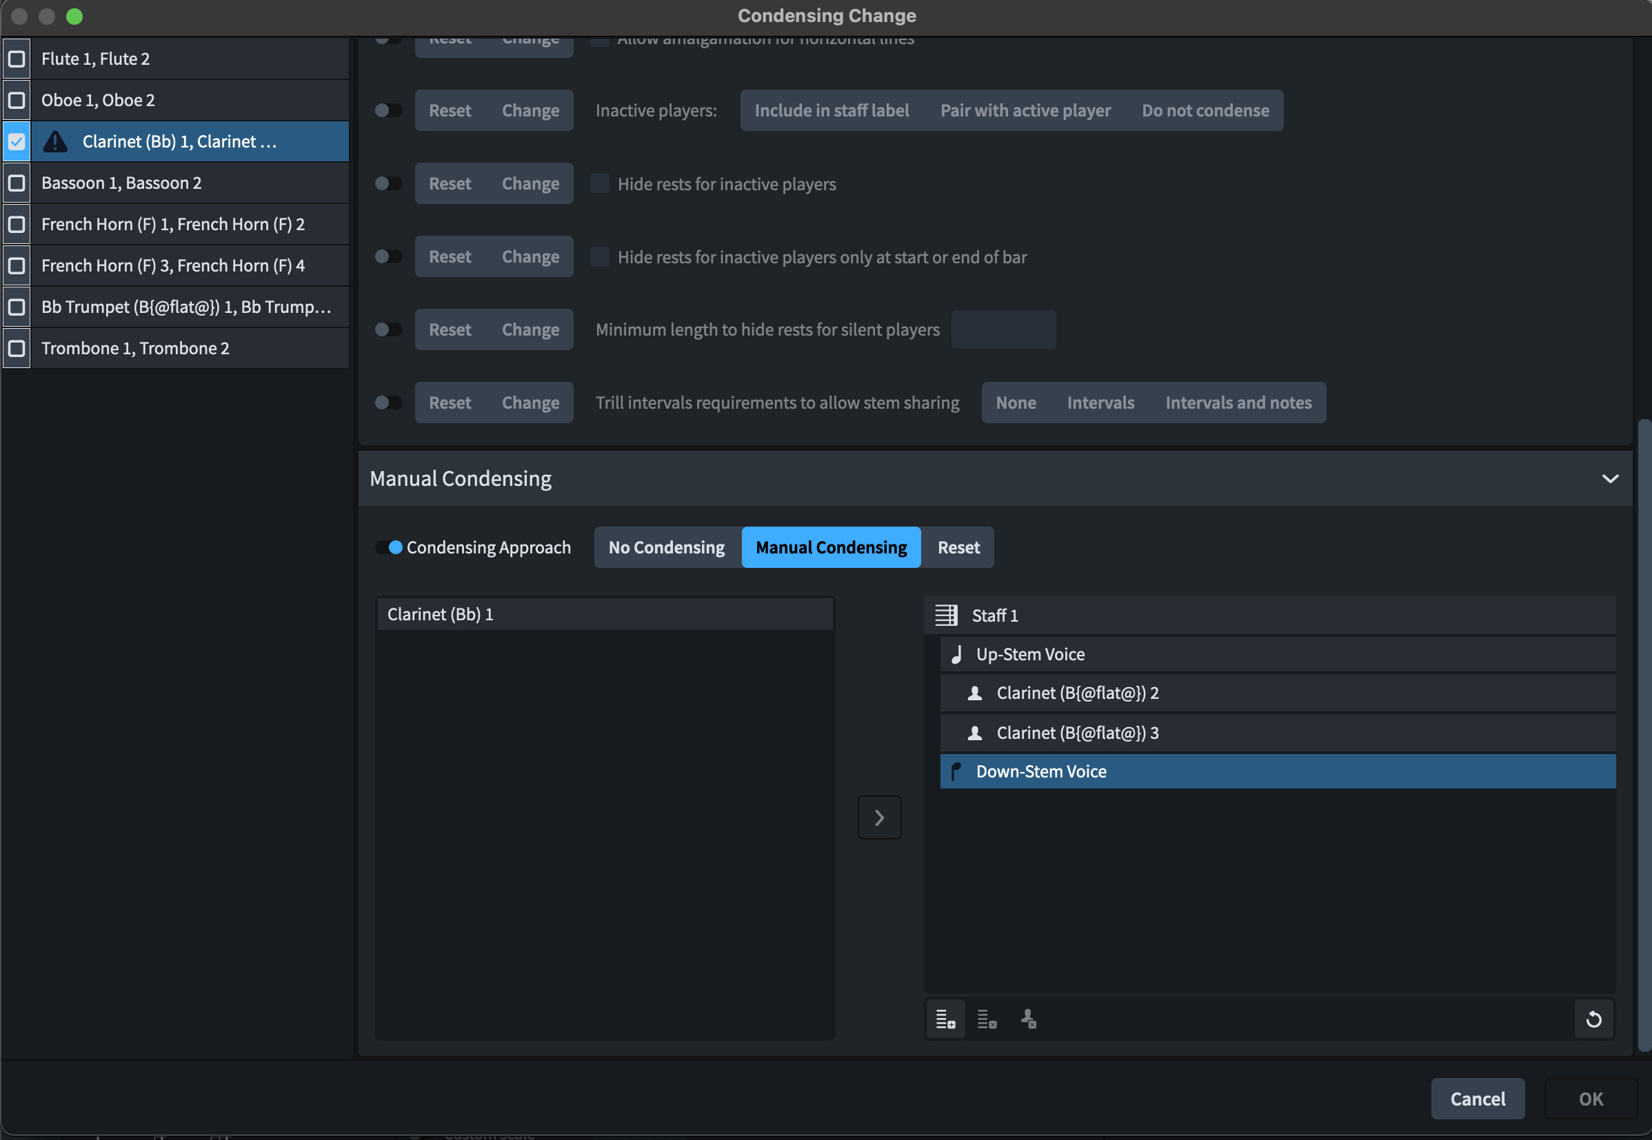This screenshot has width=1652, height=1140.
Task: Click the circular reset arrow icon
Action: pyautogui.click(x=1593, y=1019)
